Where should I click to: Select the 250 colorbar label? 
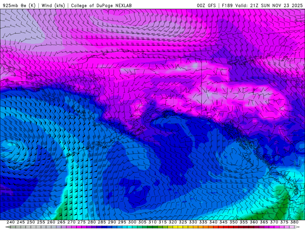click(x=31, y=222)
